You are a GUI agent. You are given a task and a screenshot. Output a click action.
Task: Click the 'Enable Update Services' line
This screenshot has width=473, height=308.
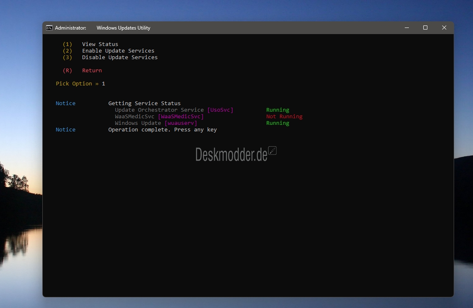pyautogui.click(x=118, y=51)
